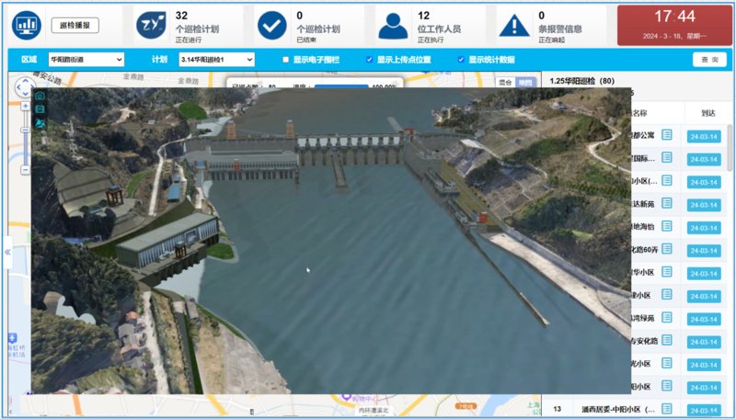
Task: Click the terrain icon in the 3D view toolbar
Action: click(x=39, y=123)
